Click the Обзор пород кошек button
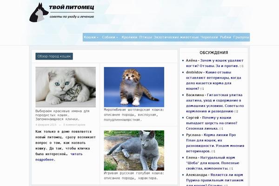Viewport: 279px width, 186px height. click(54, 56)
